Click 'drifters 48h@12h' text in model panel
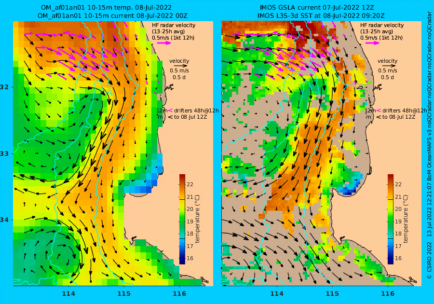Screen dimensions: 434x304 196,111
